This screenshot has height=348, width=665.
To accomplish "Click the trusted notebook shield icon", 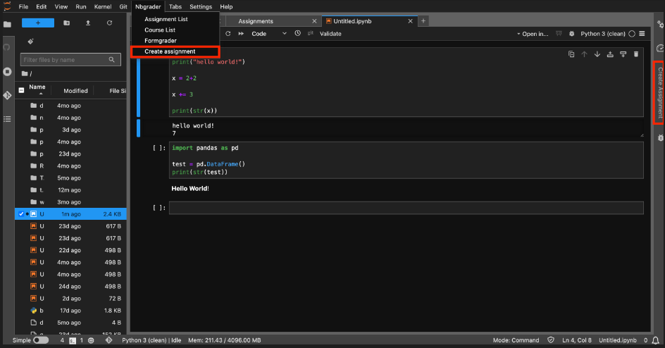I will pyautogui.click(x=550, y=340).
